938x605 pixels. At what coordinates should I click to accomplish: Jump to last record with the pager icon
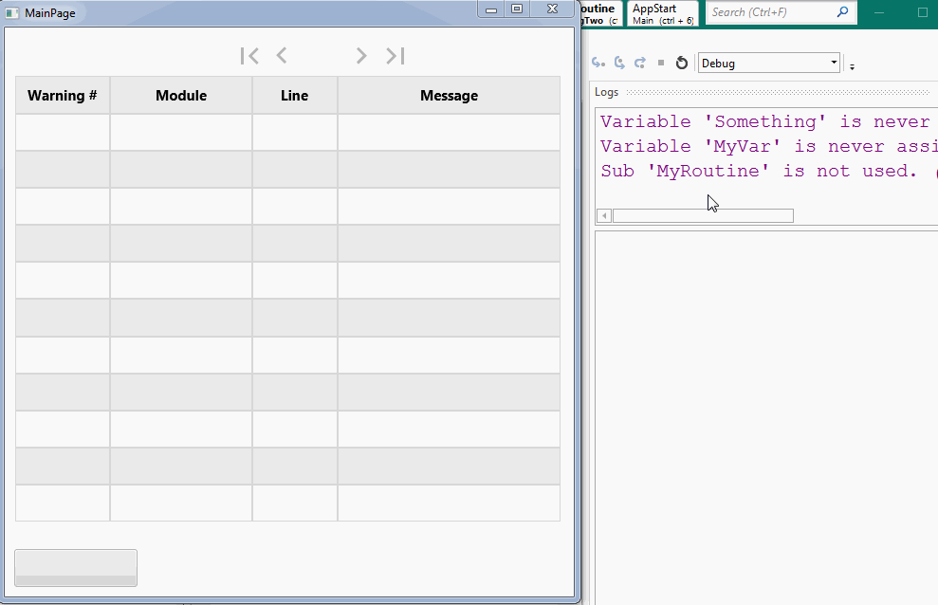[x=395, y=56]
